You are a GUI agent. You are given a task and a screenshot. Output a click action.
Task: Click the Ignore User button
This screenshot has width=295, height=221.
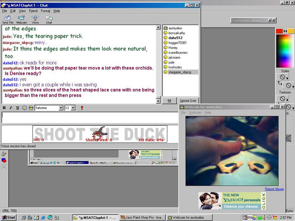(188, 101)
